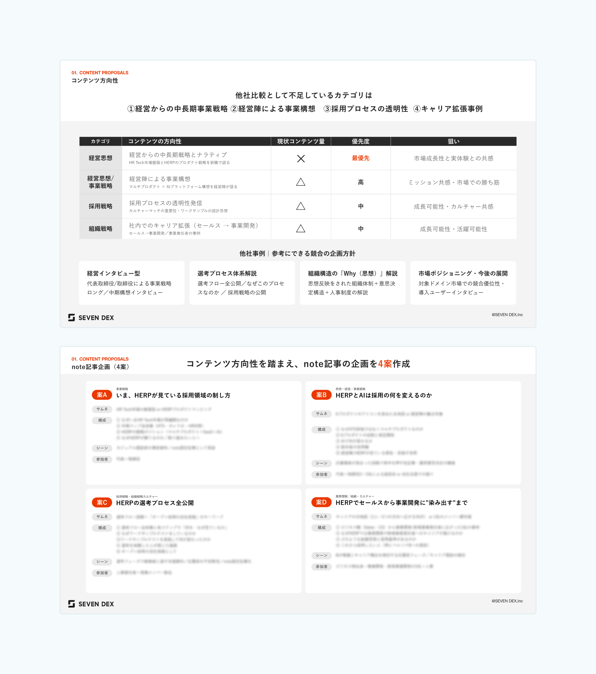Click the 構成 tag in the 案D card

(x=321, y=527)
